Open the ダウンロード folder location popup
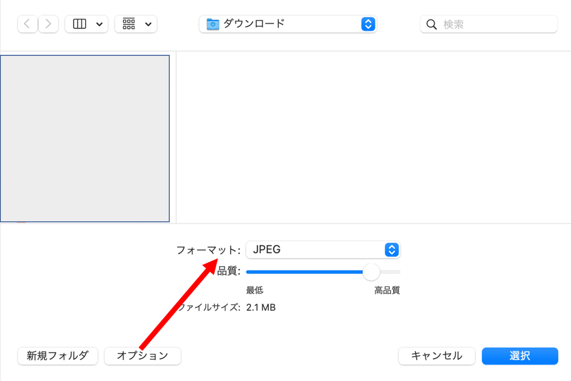 click(x=288, y=24)
